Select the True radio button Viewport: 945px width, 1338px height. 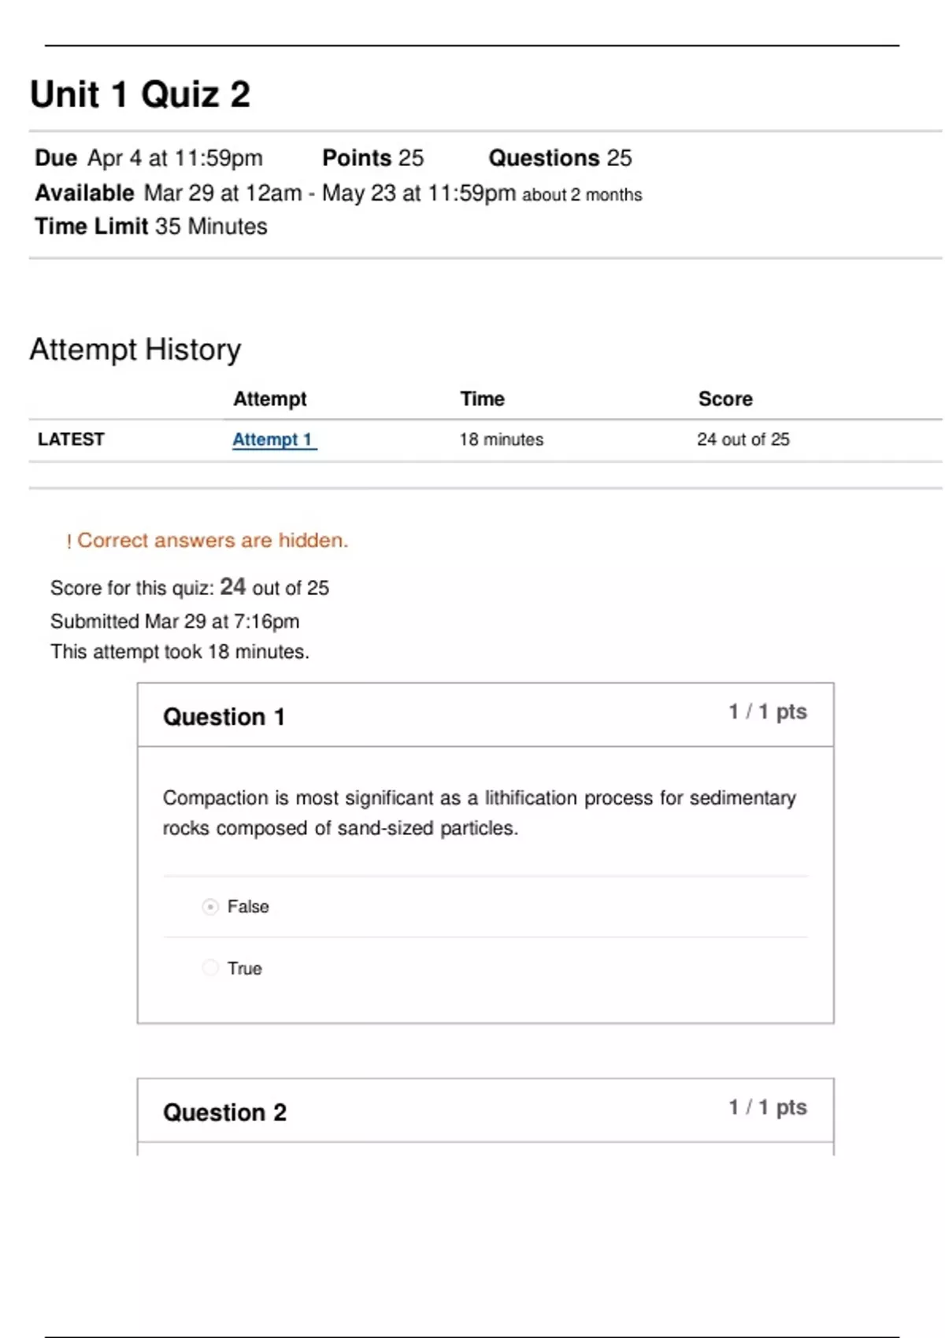[x=210, y=968]
